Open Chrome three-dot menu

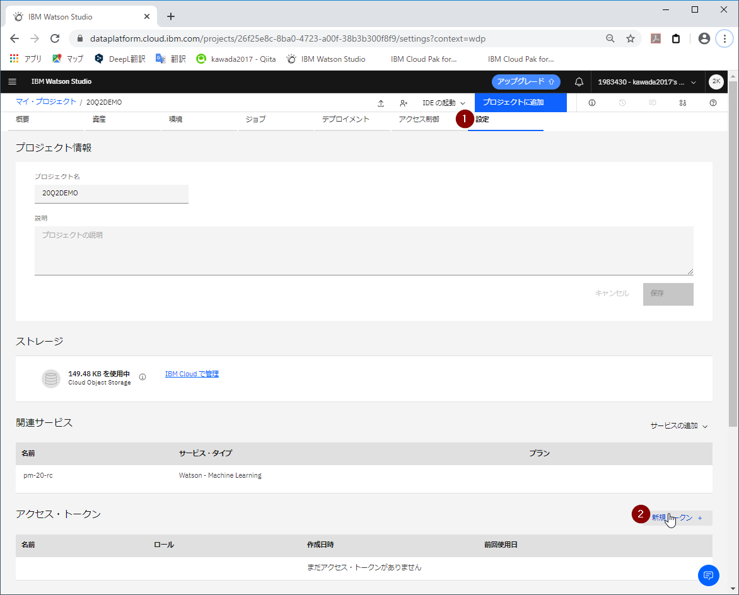[724, 38]
